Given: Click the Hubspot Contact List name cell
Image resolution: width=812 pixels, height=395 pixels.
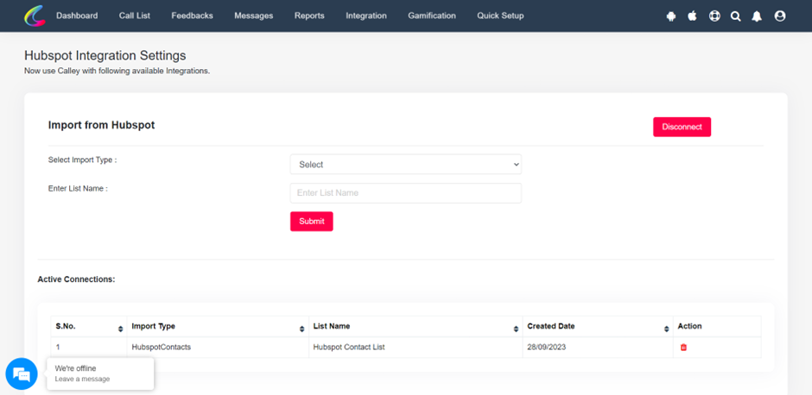Looking at the screenshot, I should [416, 348].
